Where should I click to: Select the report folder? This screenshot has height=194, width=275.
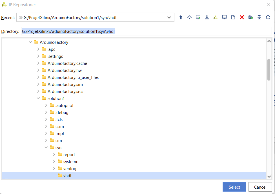coord(69,155)
